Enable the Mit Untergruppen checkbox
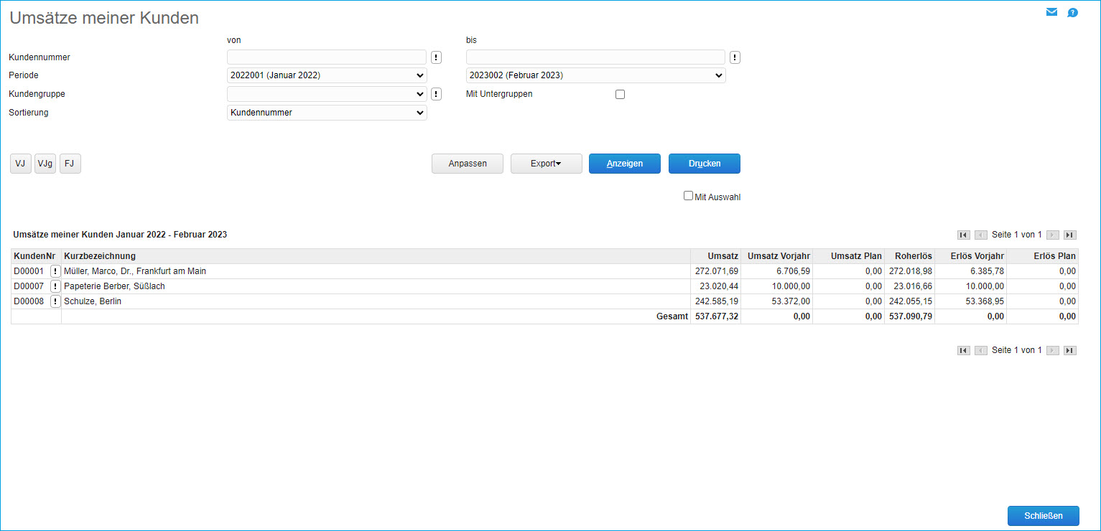Image resolution: width=1101 pixels, height=531 pixels. coord(621,94)
